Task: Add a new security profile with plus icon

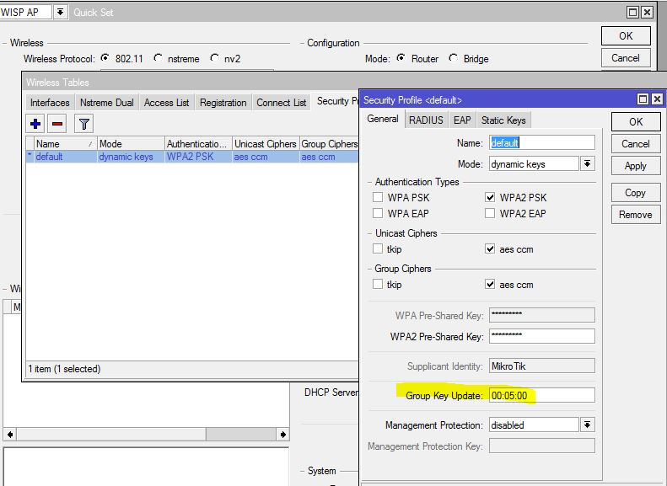Action: coord(35,124)
